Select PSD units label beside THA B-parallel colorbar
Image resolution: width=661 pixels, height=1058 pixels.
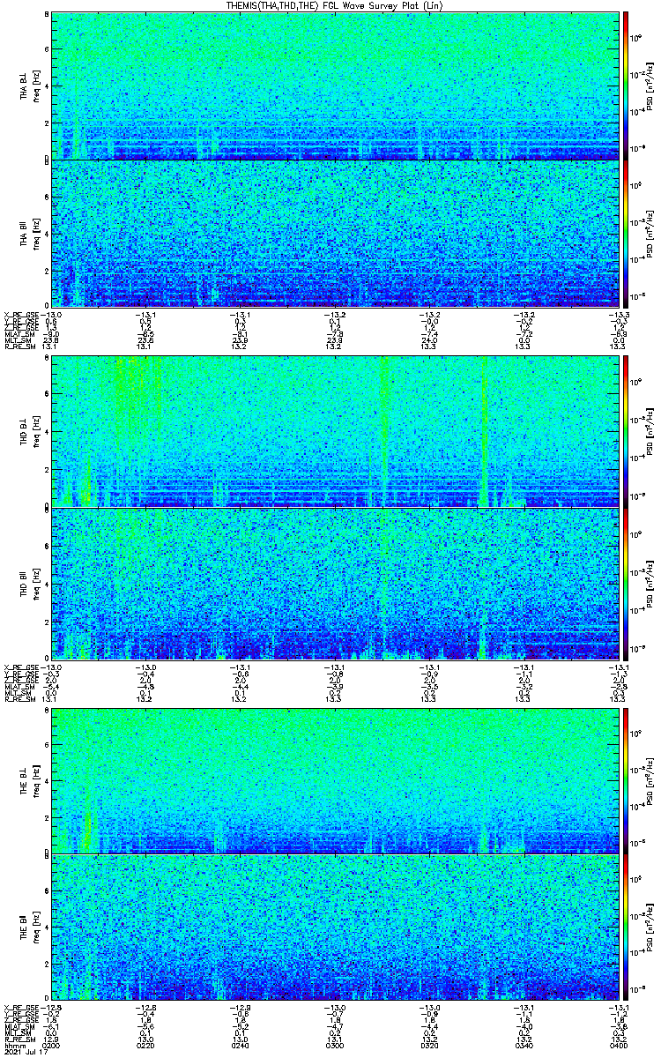[x=649, y=233]
